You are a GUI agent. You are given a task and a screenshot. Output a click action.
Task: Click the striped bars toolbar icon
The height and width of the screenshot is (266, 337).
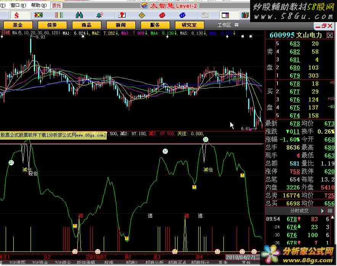(x=59, y=15)
